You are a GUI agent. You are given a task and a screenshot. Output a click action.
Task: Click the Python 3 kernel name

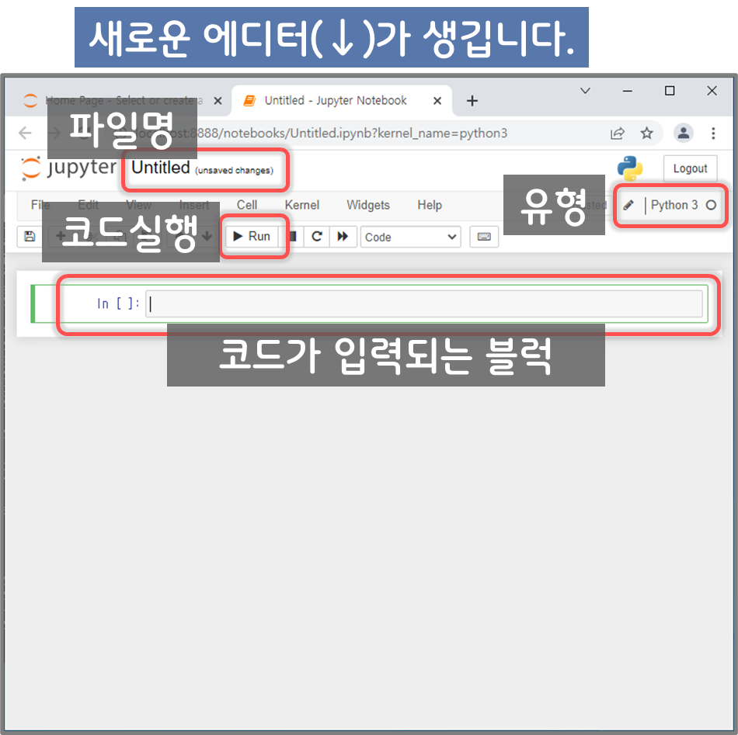click(674, 205)
